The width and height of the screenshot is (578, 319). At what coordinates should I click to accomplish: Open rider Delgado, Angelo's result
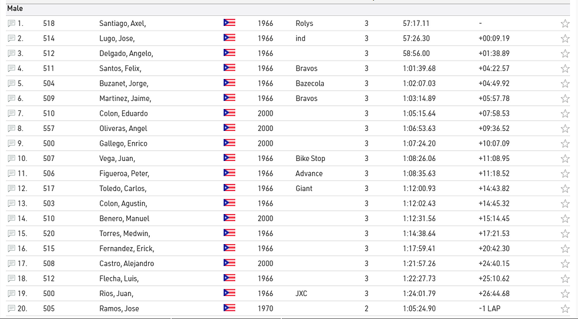tap(126, 54)
